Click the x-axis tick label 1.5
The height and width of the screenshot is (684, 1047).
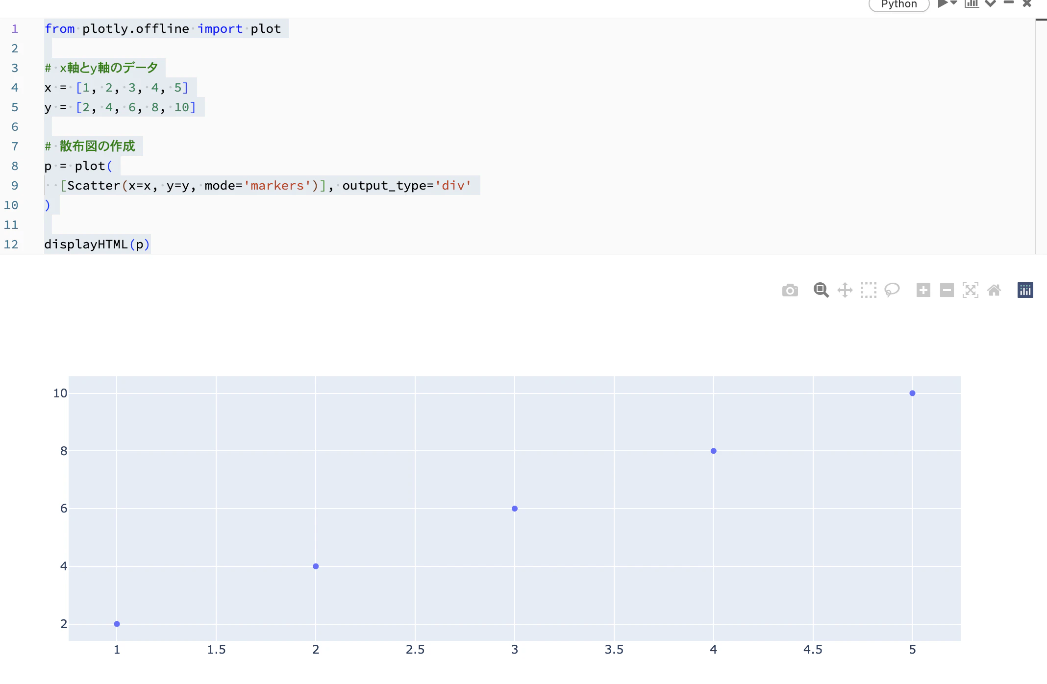(x=216, y=650)
